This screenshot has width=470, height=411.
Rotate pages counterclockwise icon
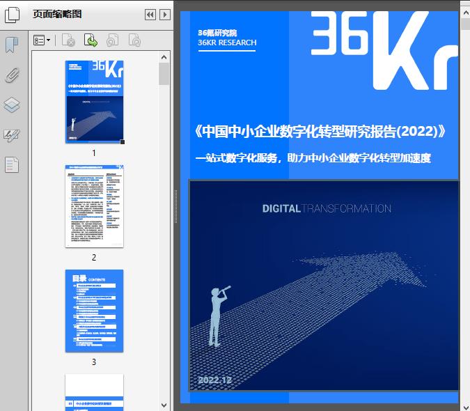(113, 40)
